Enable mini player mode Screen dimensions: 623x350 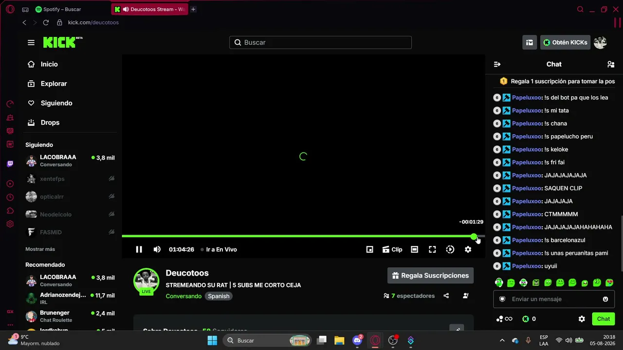coord(370,249)
